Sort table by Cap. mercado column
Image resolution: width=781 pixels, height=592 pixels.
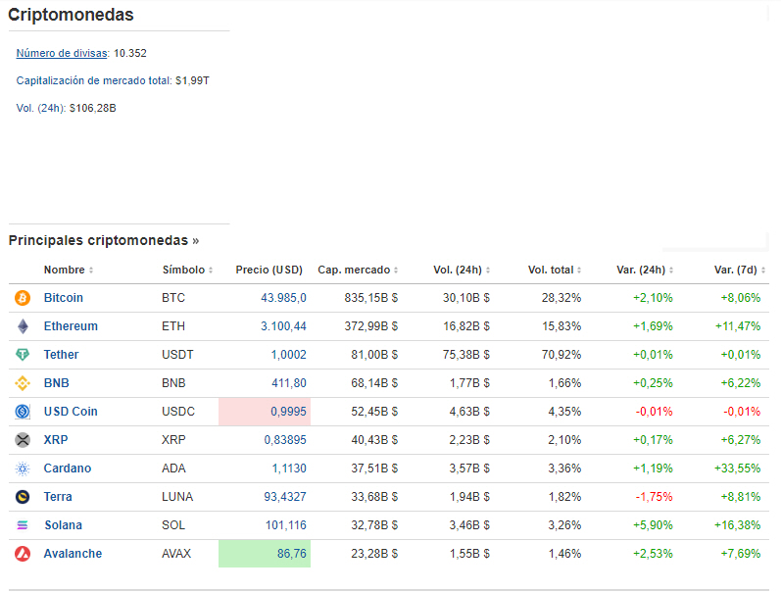pyautogui.click(x=358, y=270)
